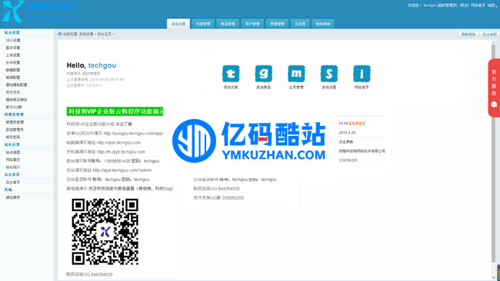Viewport: 500px width, 281px height.
Task: Select 网站提交 in the sidebar
Action: tap(13, 160)
